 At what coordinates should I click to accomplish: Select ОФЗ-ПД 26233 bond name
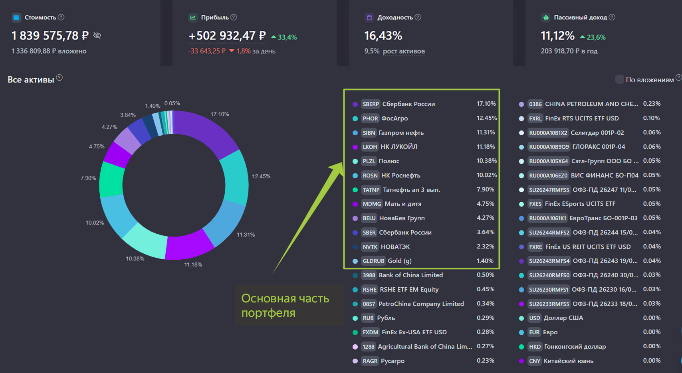point(605,304)
